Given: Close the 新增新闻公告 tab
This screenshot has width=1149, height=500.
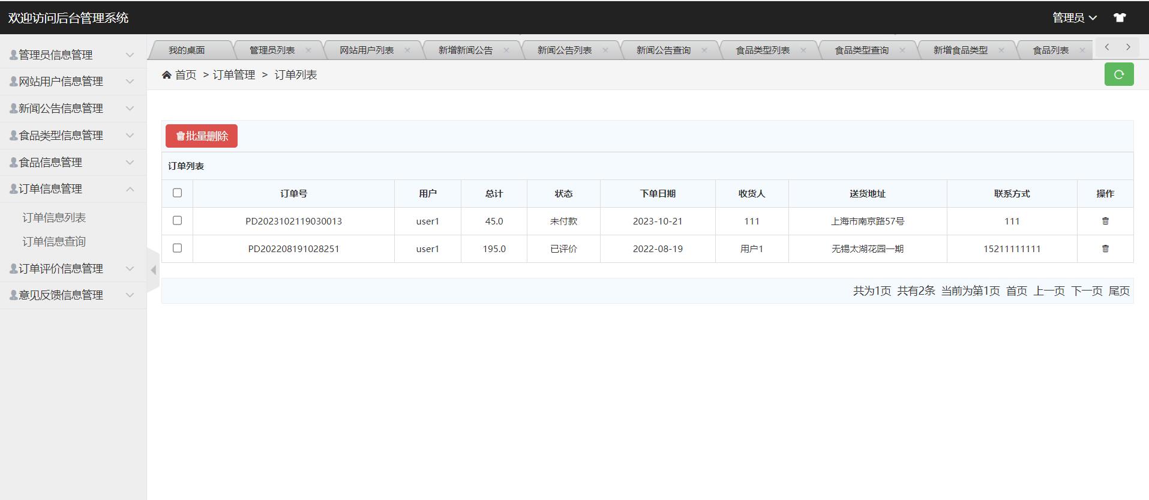Looking at the screenshot, I should coord(506,50).
